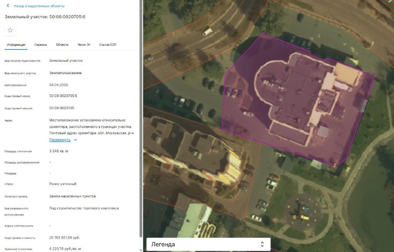Click the back arrow icon

click(x=8, y=5)
